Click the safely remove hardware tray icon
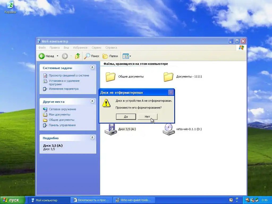 [257, 200]
